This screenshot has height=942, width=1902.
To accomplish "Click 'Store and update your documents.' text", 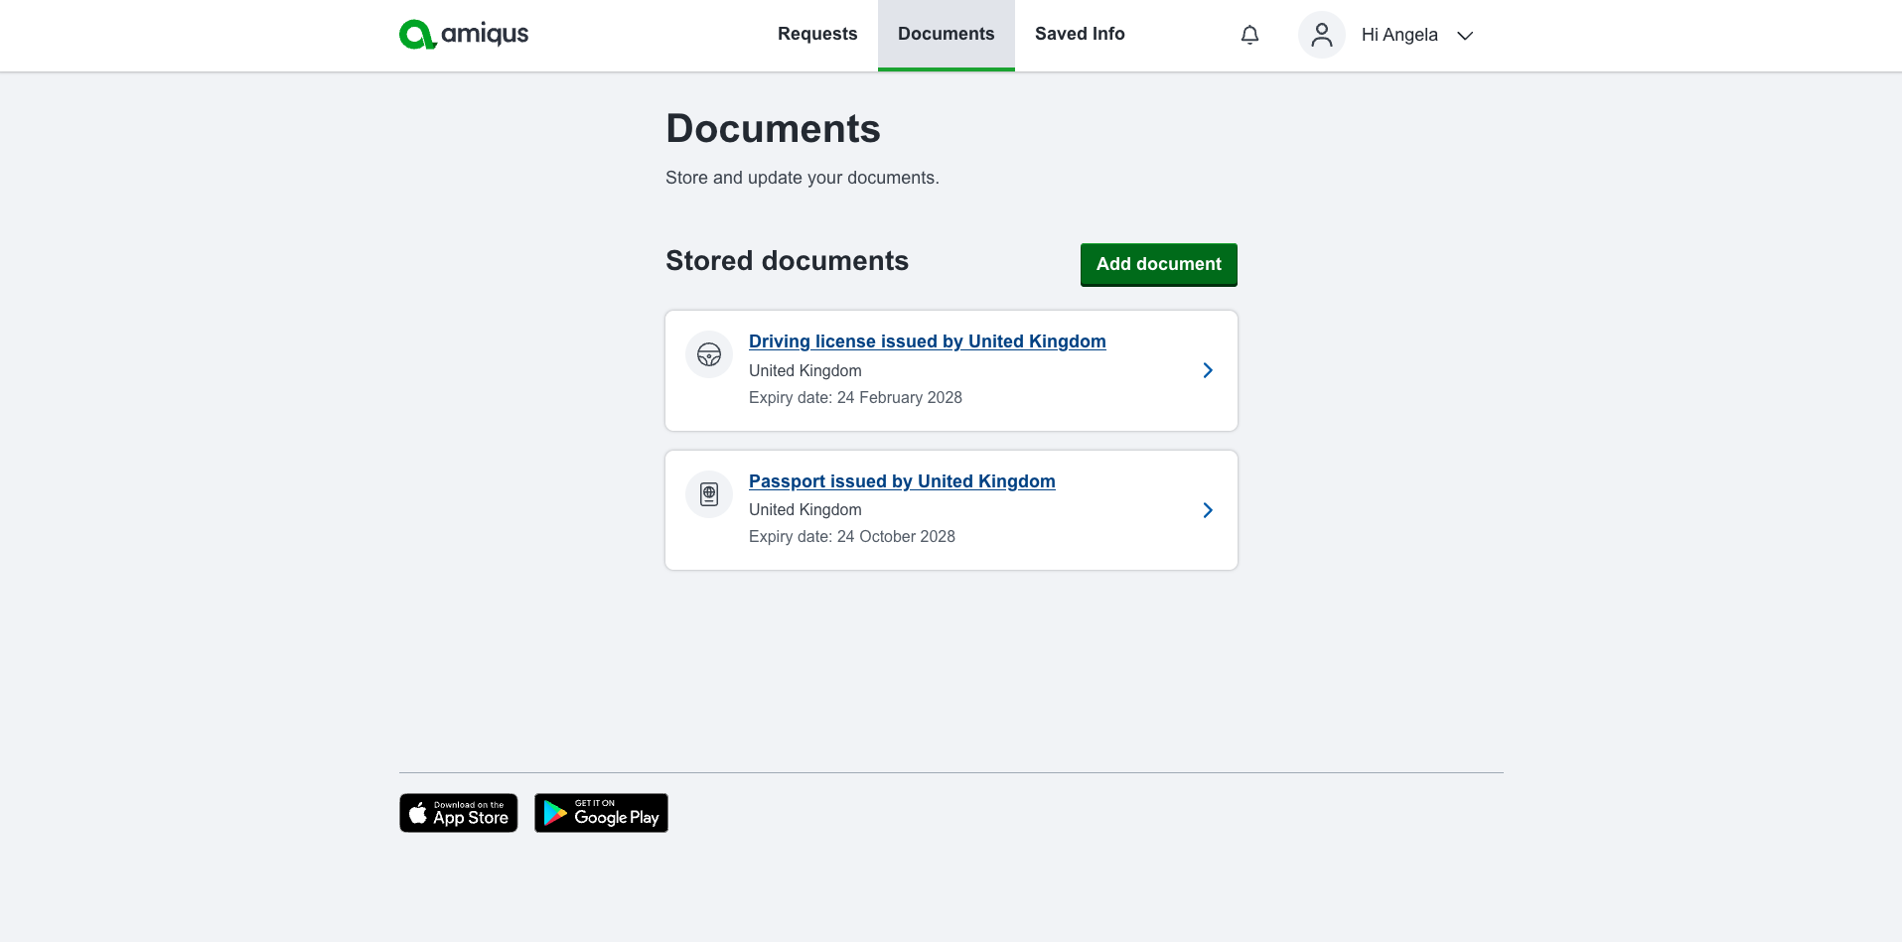I will tap(803, 178).
